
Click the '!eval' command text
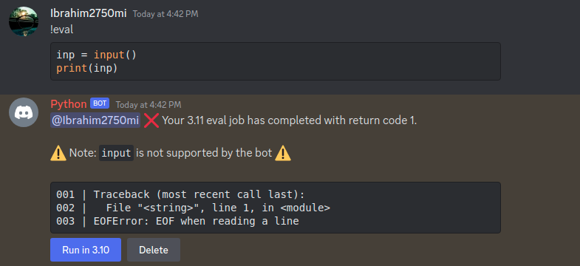click(x=62, y=30)
